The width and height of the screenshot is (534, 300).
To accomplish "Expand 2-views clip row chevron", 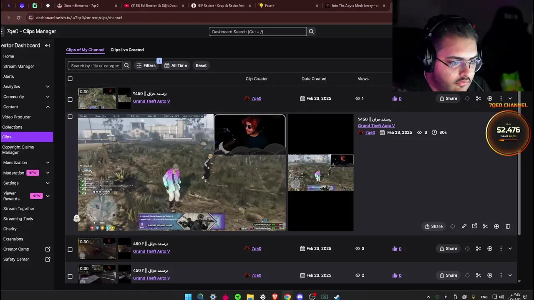I will point(510,275).
